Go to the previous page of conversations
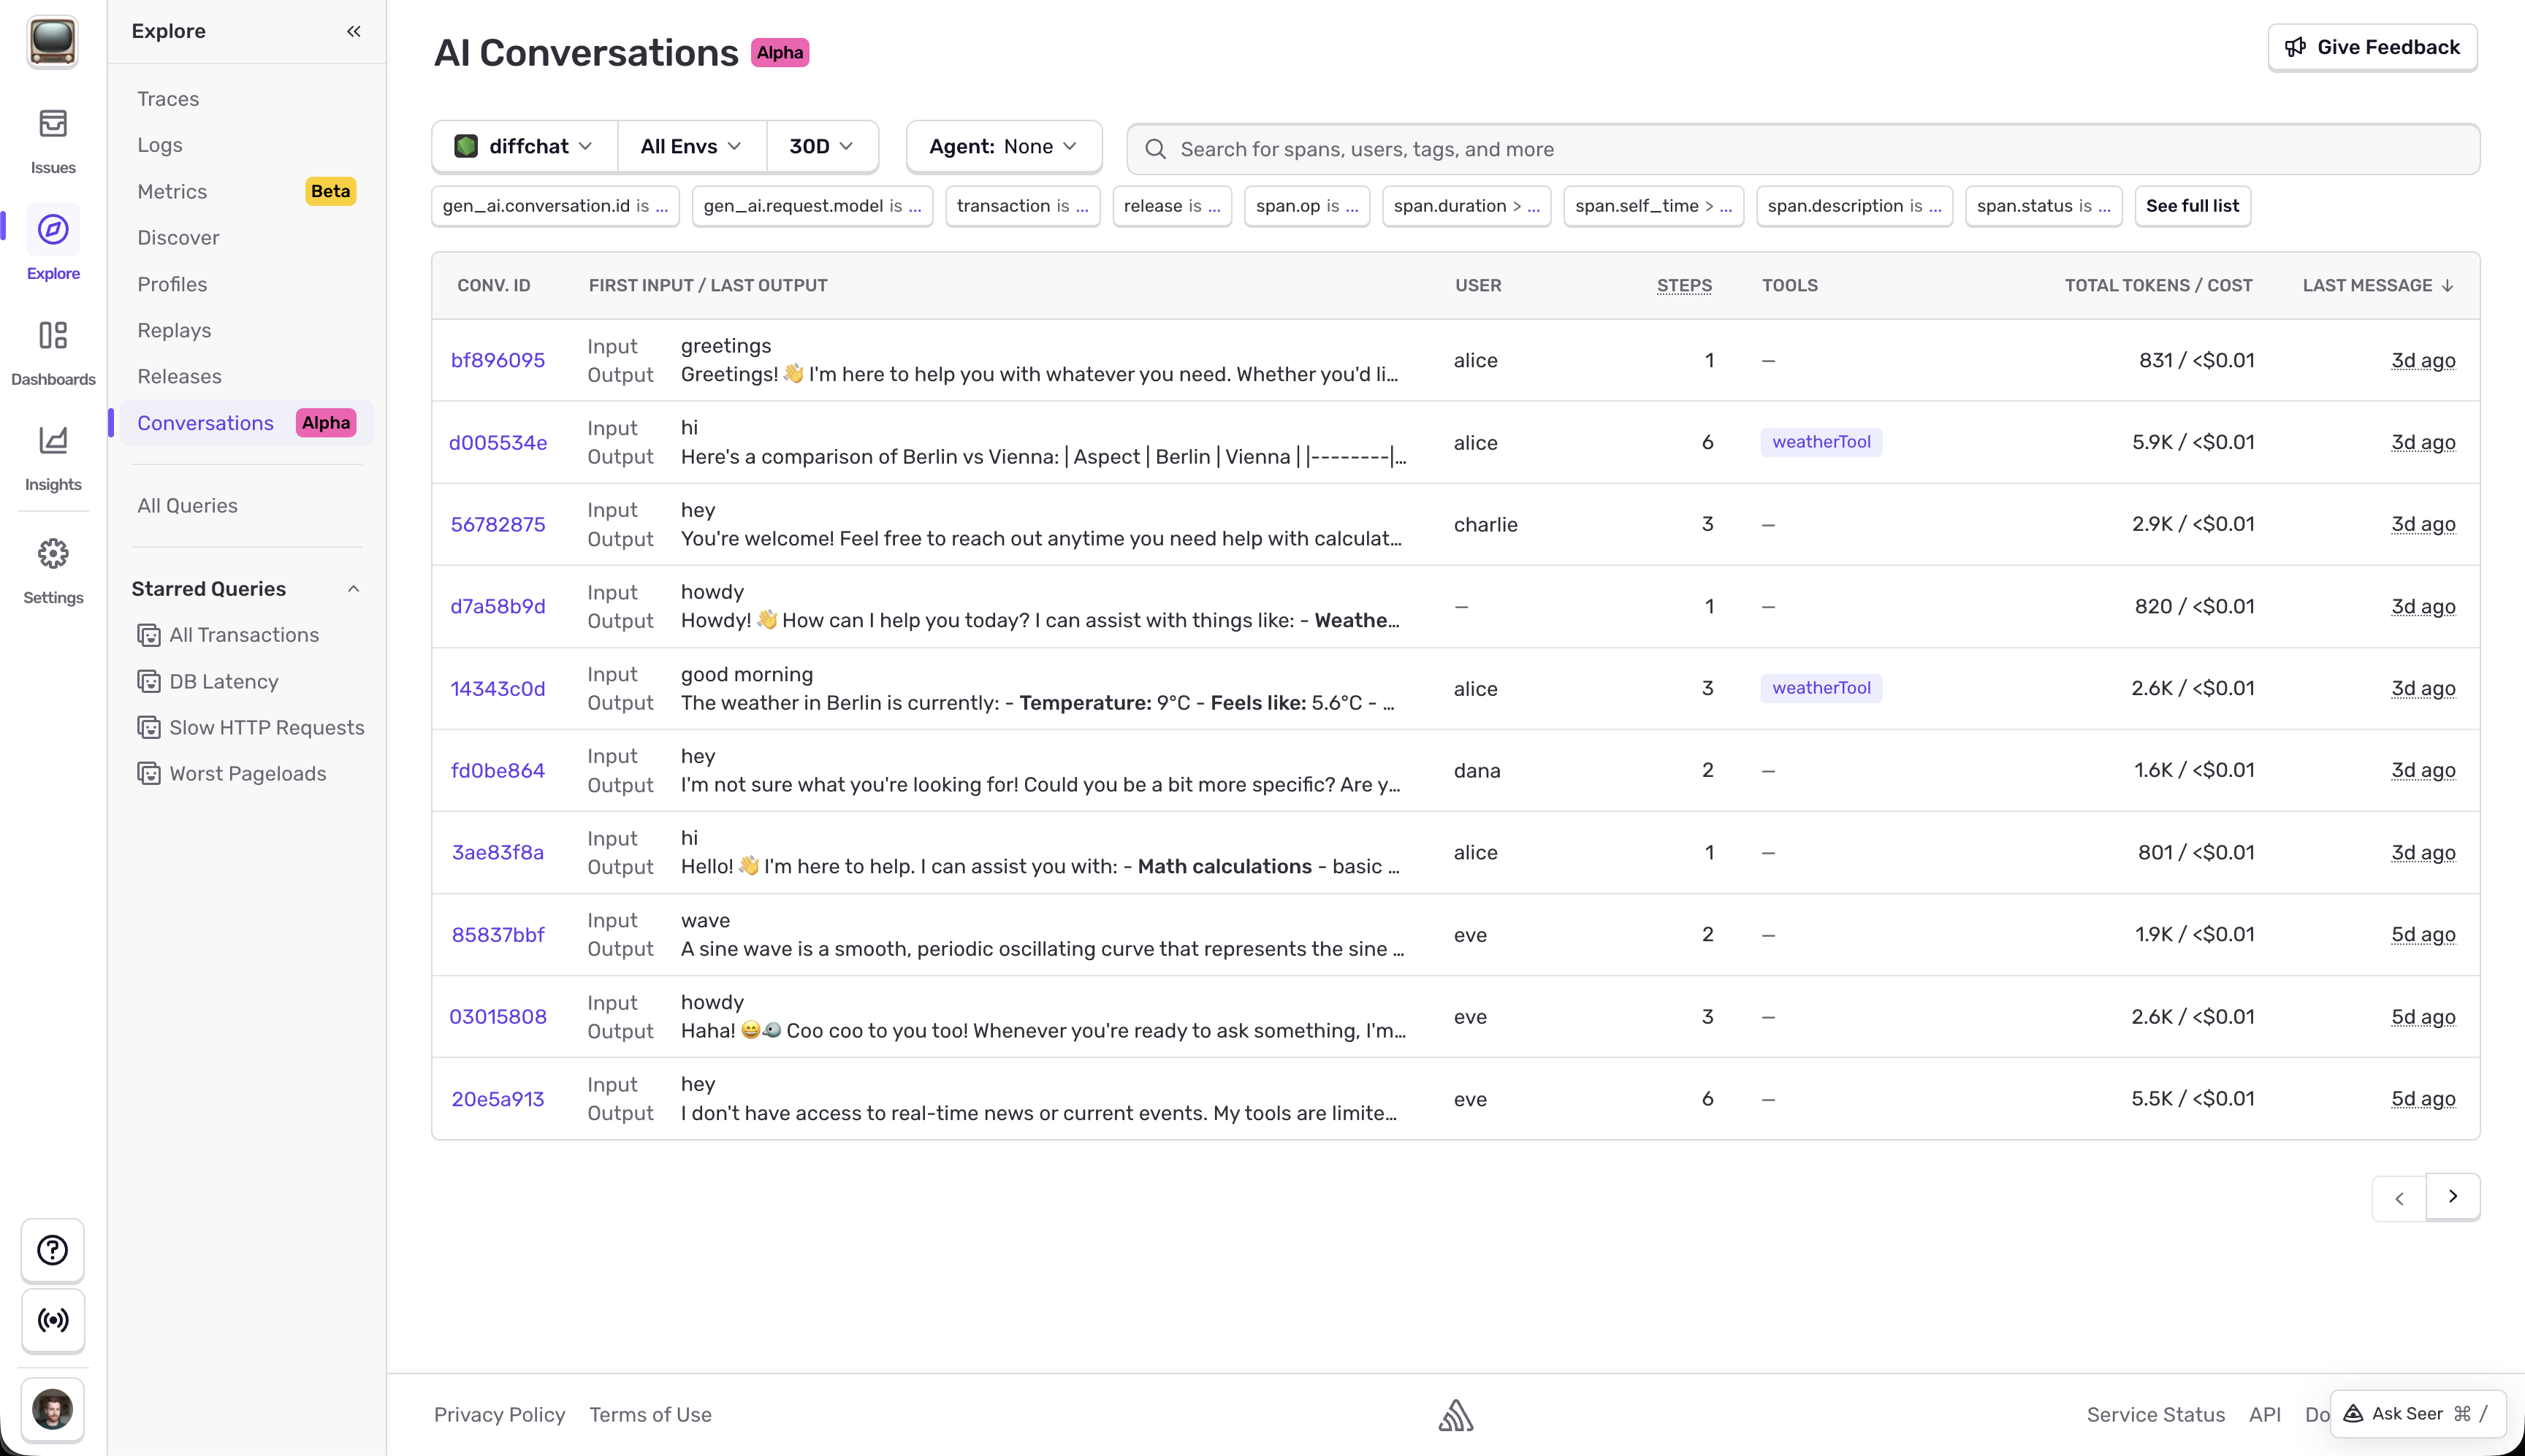 [x=2399, y=1197]
